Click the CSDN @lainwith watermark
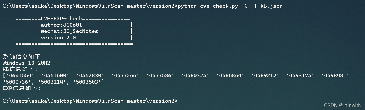The height and width of the screenshot is (110, 365). [x=342, y=105]
